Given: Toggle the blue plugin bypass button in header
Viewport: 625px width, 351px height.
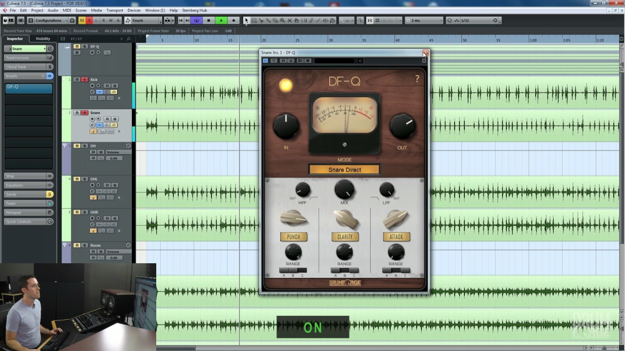Looking at the screenshot, I should click(x=266, y=60).
